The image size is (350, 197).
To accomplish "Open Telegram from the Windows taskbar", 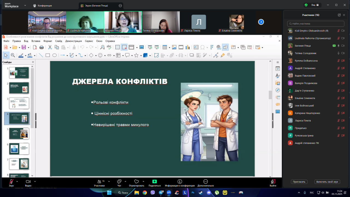I will click(161, 193).
